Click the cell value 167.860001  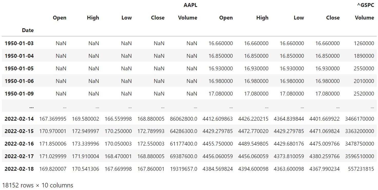(x=151, y=169)
